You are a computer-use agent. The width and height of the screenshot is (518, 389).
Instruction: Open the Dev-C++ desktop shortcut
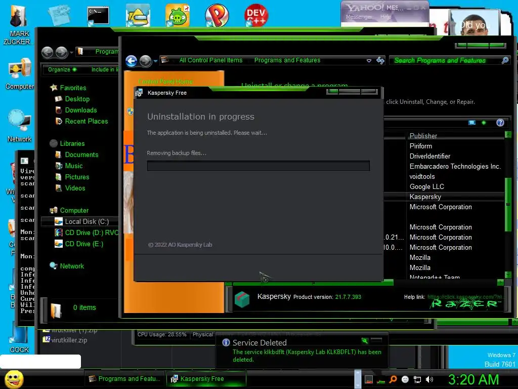click(x=256, y=16)
